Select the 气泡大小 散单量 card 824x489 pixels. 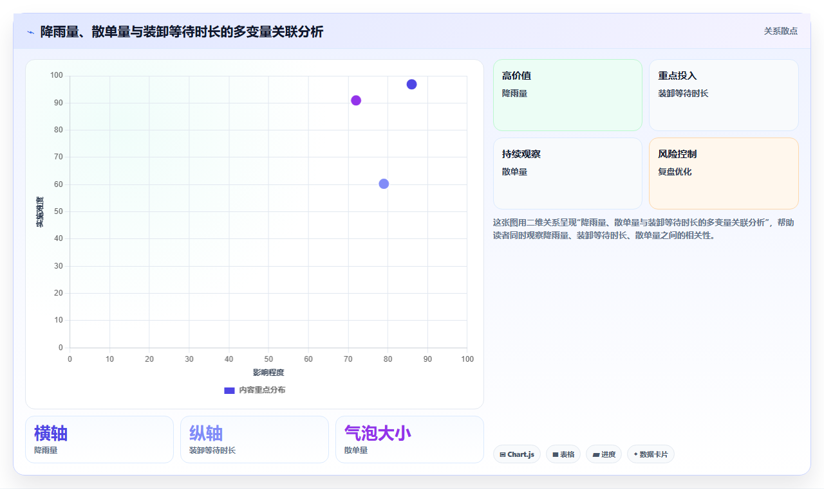click(409, 440)
